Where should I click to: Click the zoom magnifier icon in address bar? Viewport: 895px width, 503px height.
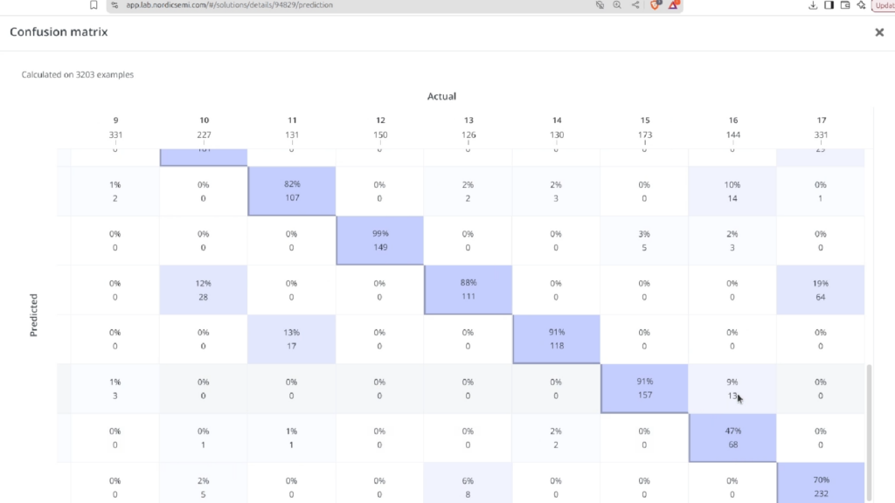[617, 5]
